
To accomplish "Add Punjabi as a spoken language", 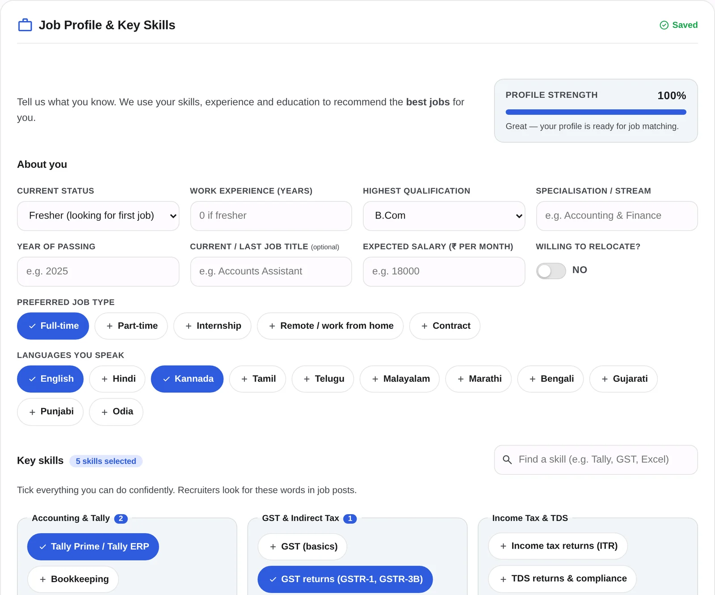I will point(50,412).
